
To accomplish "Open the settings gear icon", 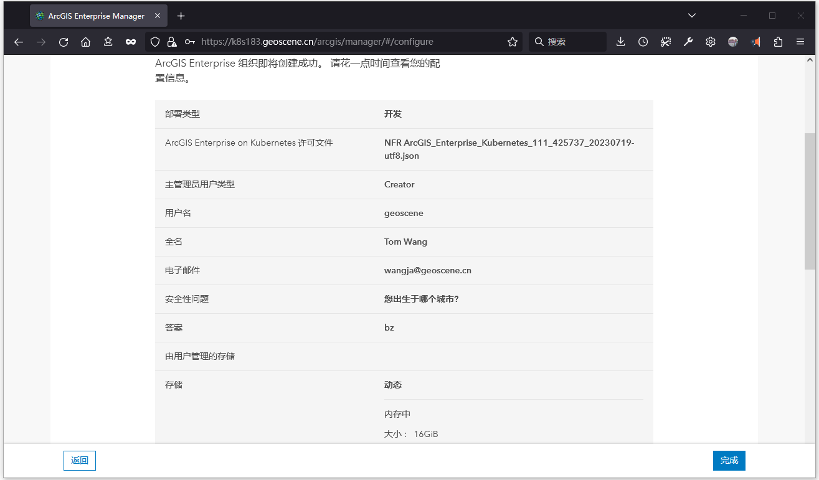I will tap(711, 42).
